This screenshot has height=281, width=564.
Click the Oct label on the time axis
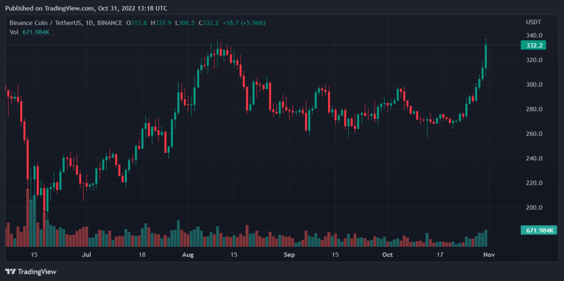click(387, 255)
